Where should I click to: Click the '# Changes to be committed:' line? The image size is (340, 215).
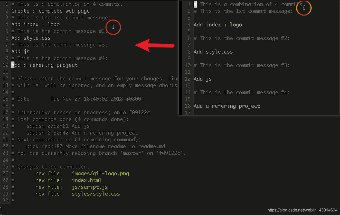point(51,167)
